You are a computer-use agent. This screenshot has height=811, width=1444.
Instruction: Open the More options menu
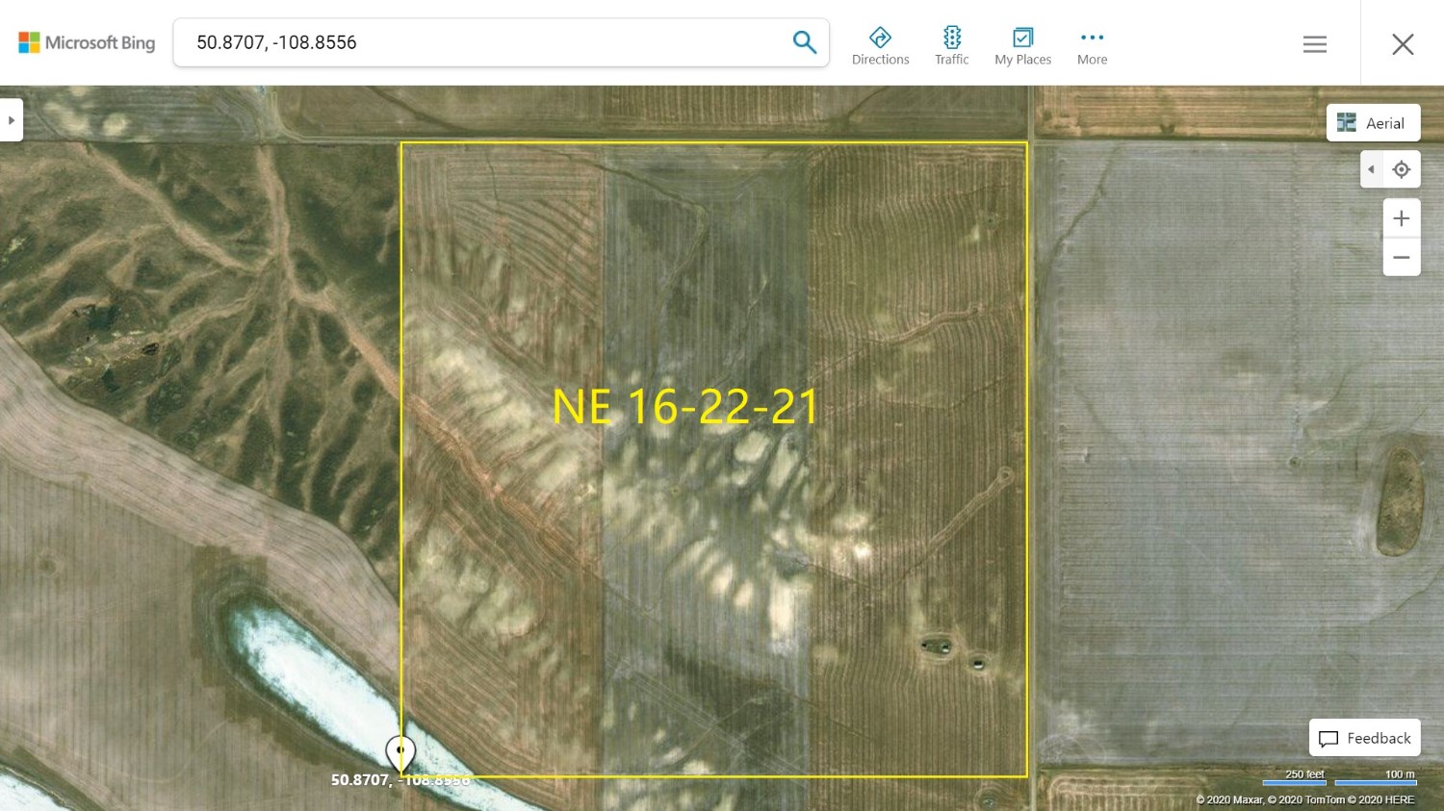[1092, 46]
